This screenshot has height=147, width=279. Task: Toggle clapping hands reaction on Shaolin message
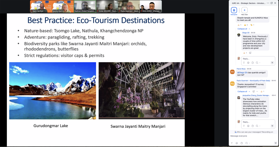pos(251,25)
